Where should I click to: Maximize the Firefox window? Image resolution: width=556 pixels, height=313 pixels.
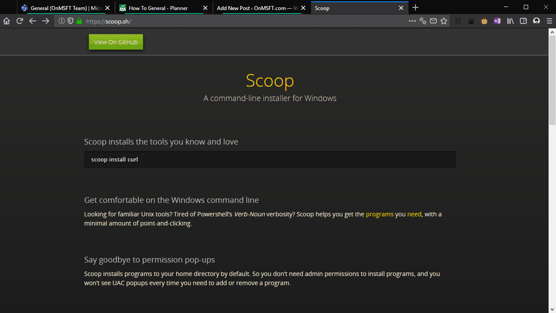[x=526, y=7]
